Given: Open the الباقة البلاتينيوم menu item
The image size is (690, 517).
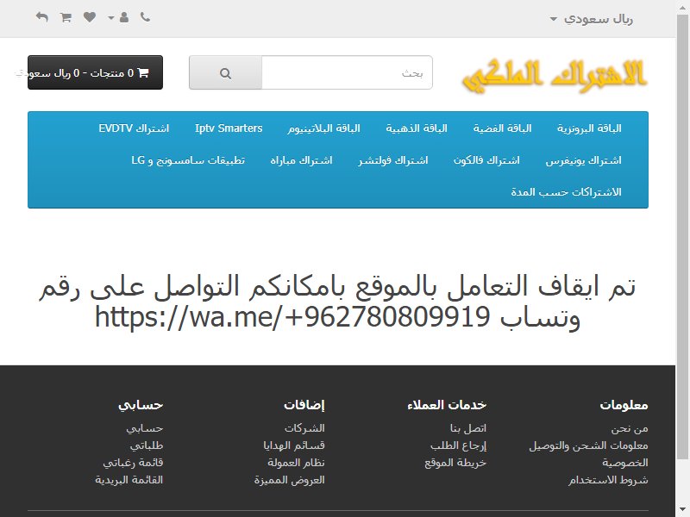Looking at the screenshot, I should tap(324, 128).
